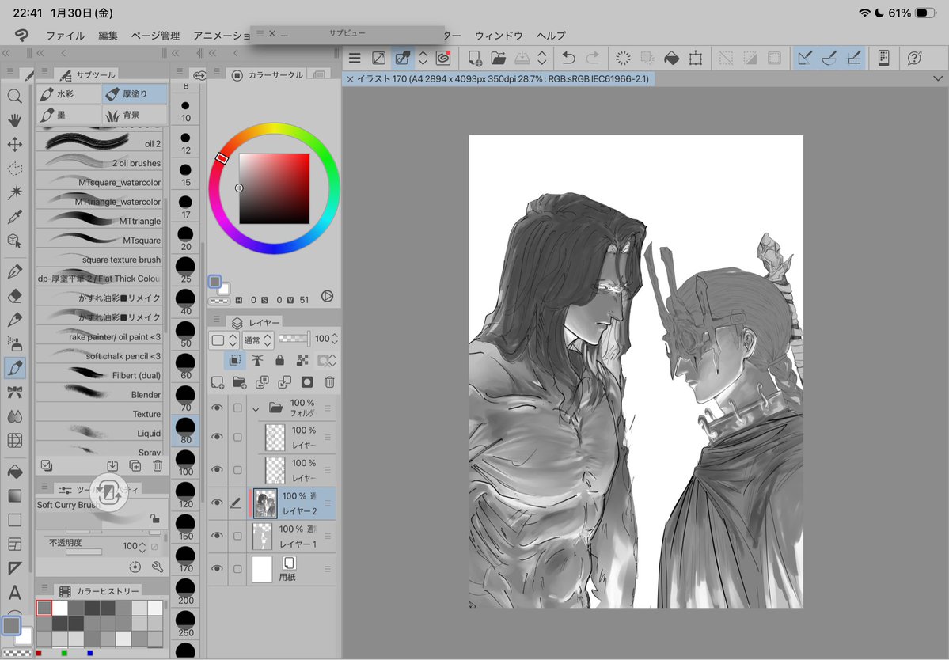Collapse the フォルダ folder layer
Viewport: 949px width, 660px height.
(256, 409)
